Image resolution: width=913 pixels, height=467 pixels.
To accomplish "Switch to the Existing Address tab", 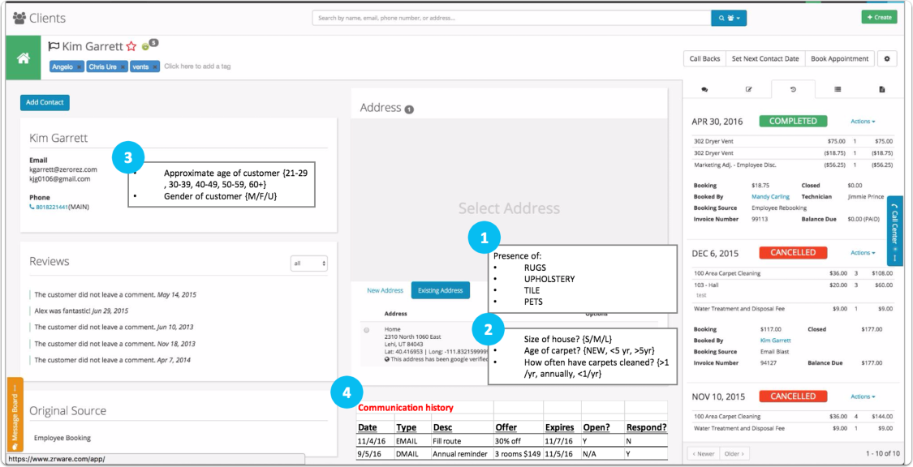I will (x=440, y=290).
